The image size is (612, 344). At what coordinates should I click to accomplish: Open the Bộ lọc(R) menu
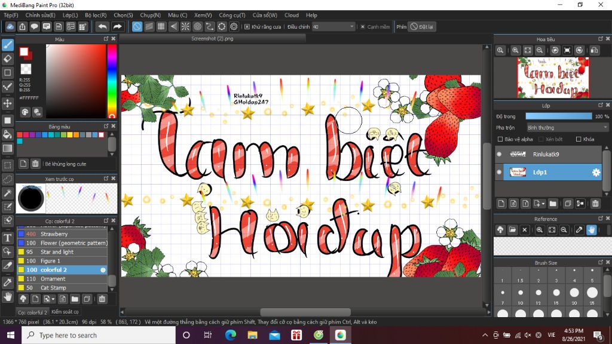[96, 15]
